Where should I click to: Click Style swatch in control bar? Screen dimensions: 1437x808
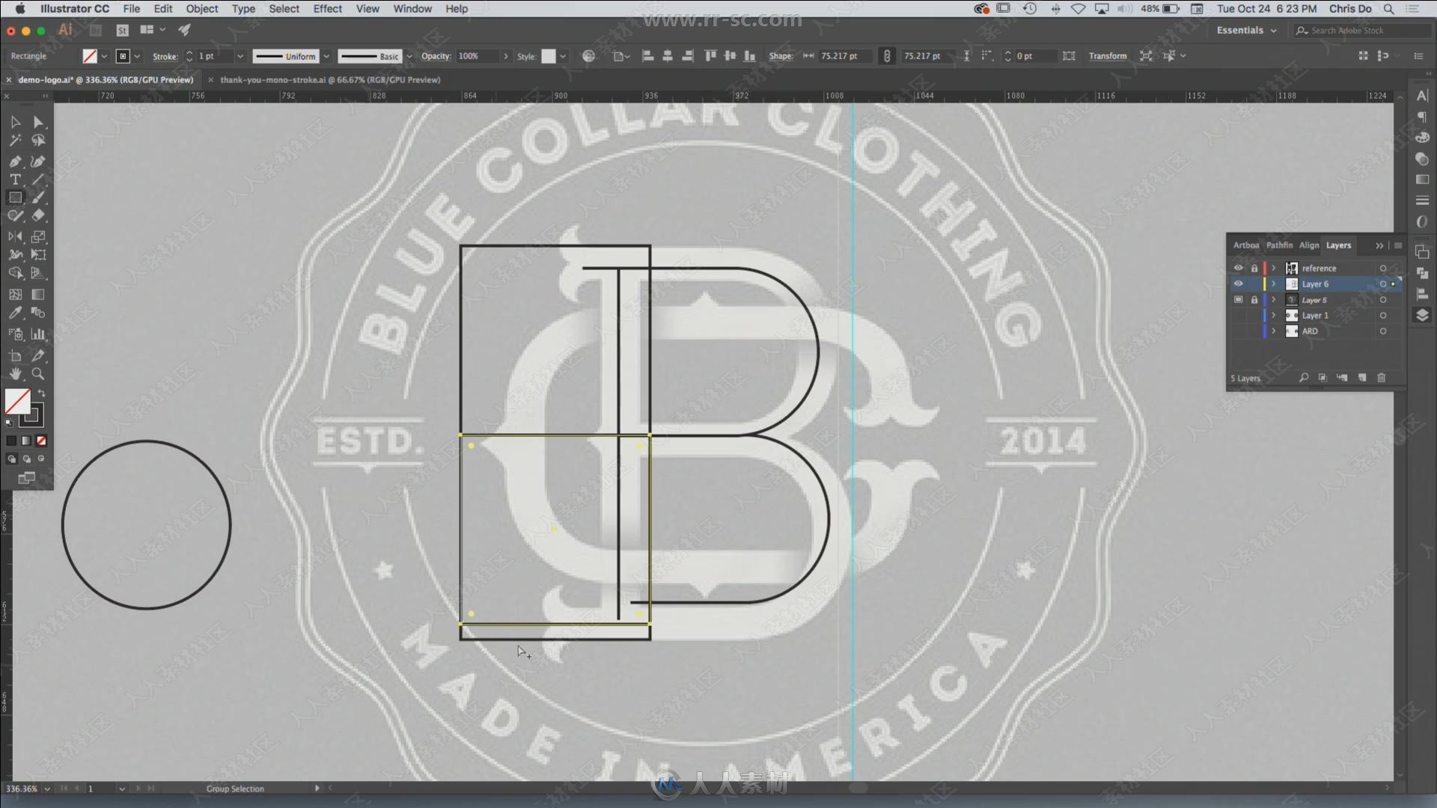(x=549, y=56)
